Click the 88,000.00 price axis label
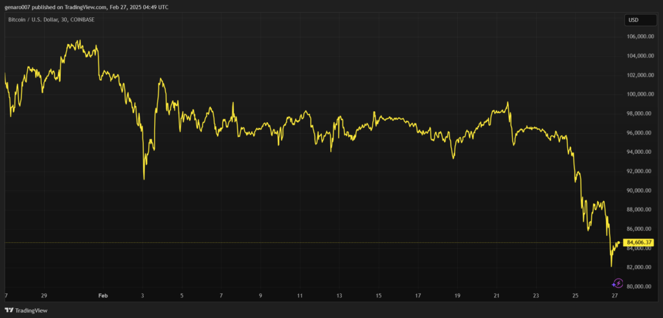 tap(638, 209)
